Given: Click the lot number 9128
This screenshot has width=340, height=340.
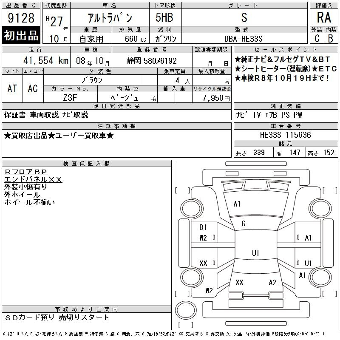Looking at the screenshot, I should [21, 18].
